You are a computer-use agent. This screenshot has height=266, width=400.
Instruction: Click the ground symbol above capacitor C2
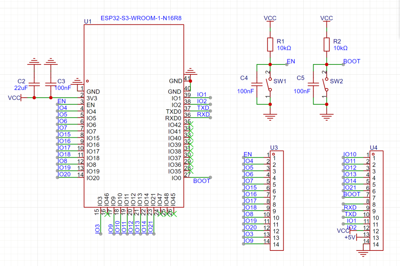click(x=34, y=61)
